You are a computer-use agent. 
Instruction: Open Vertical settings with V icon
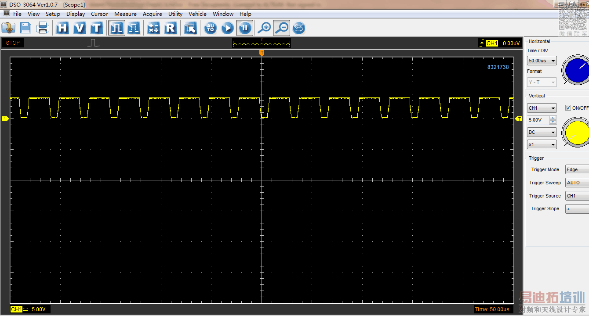coord(79,28)
